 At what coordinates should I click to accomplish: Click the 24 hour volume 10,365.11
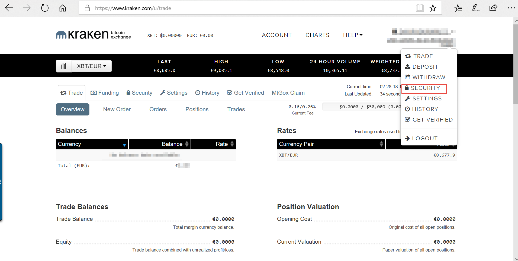point(335,71)
